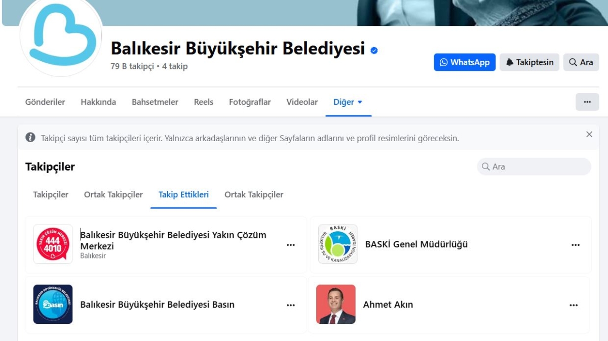Click the blue verified badge next to page name
The width and height of the screenshot is (608, 341).
tap(374, 50)
